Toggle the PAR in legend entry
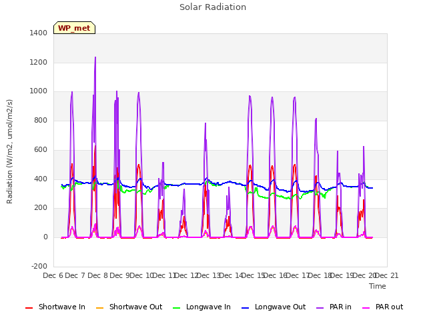 click(x=334, y=307)
